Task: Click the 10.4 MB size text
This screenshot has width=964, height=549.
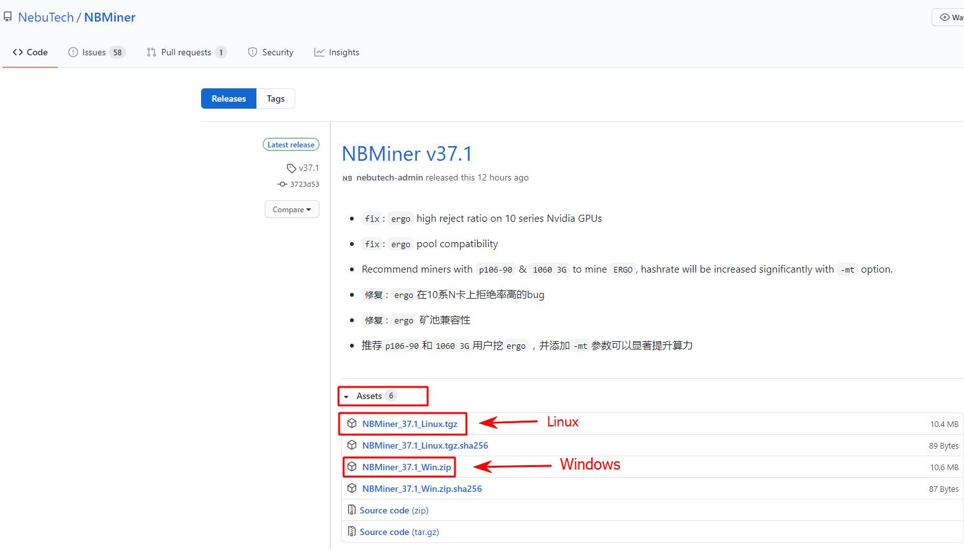Action: [x=944, y=424]
